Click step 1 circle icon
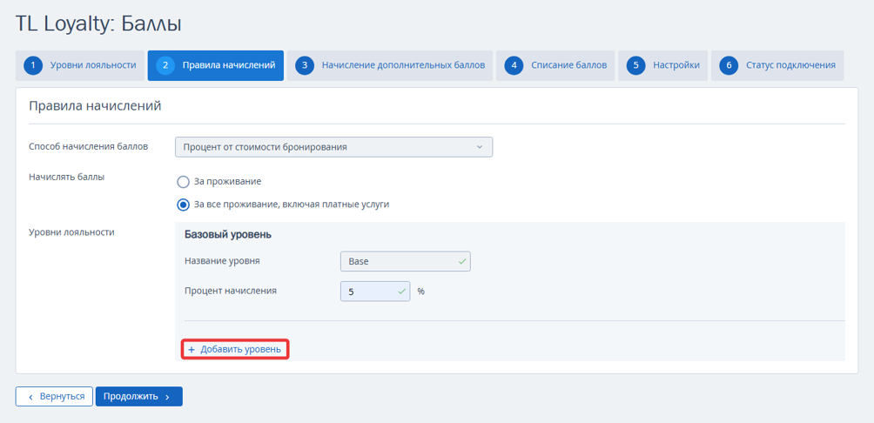This screenshot has height=423, width=874. coord(33,66)
